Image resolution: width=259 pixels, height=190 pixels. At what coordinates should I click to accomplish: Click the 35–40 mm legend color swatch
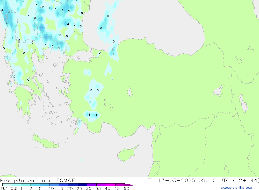pos(101,185)
